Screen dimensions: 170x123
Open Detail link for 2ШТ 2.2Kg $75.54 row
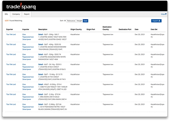click(41, 94)
